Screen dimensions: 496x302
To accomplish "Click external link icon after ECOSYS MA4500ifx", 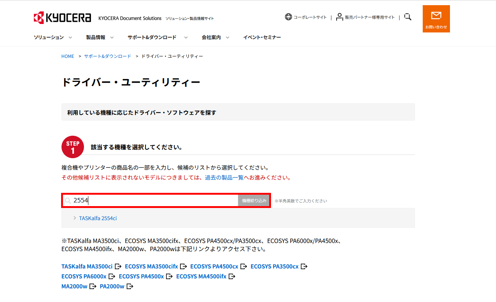I will 232,276.
